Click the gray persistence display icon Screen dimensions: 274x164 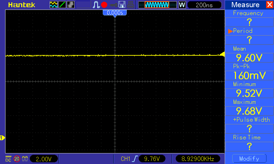71,5
